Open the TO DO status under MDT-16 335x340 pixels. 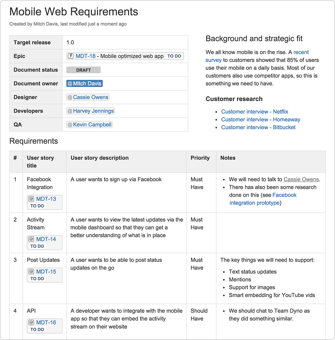click(37, 330)
